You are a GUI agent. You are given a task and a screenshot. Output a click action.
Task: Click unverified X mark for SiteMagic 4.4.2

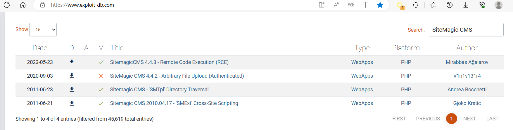pyautogui.click(x=101, y=76)
